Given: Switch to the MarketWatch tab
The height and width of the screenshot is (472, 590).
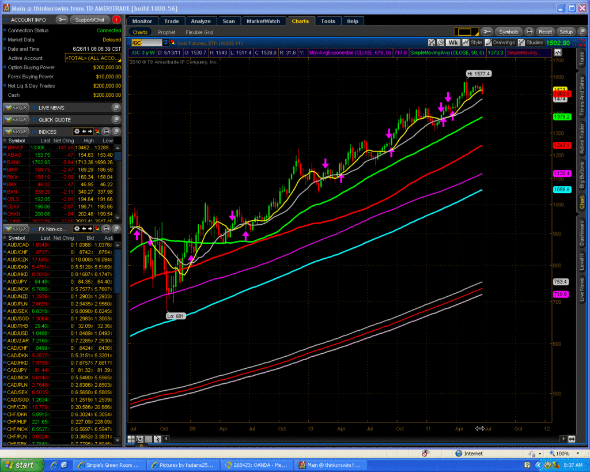Looking at the screenshot, I should point(263,21).
